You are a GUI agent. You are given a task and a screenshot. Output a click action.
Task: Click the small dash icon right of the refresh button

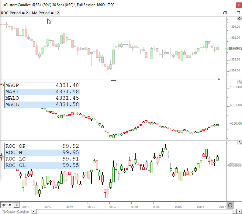click(238, 205)
